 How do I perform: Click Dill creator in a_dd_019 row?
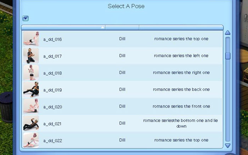tap(122, 90)
